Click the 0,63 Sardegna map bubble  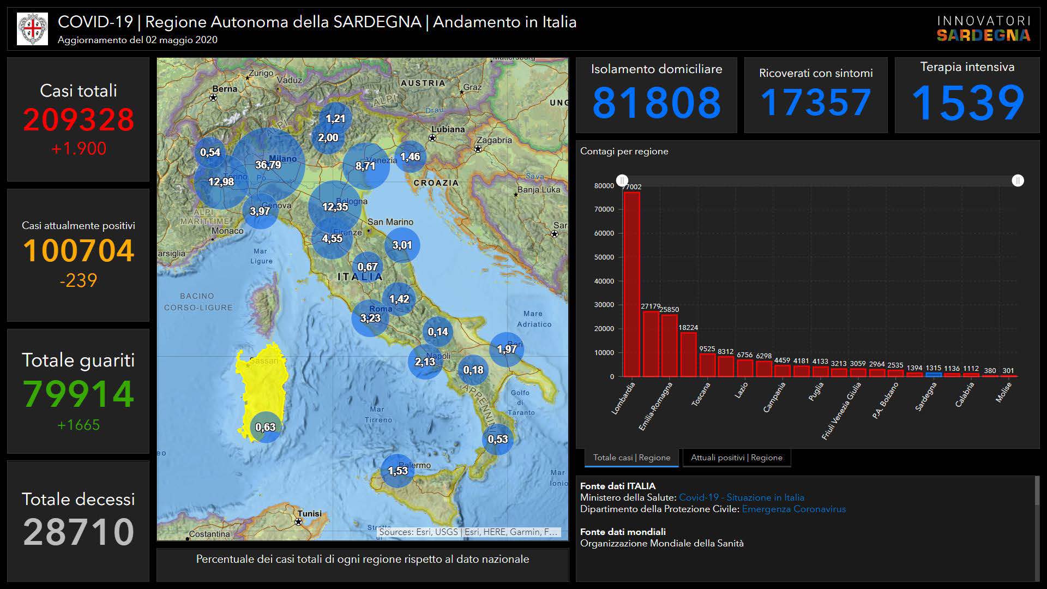point(266,426)
